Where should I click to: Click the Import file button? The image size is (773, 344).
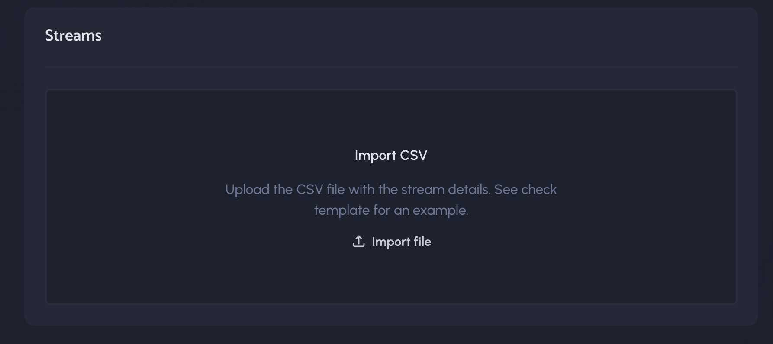point(391,242)
